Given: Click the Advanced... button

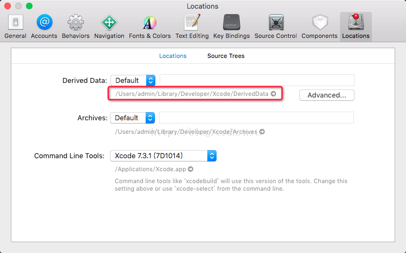Looking at the screenshot, I should 327,95.
